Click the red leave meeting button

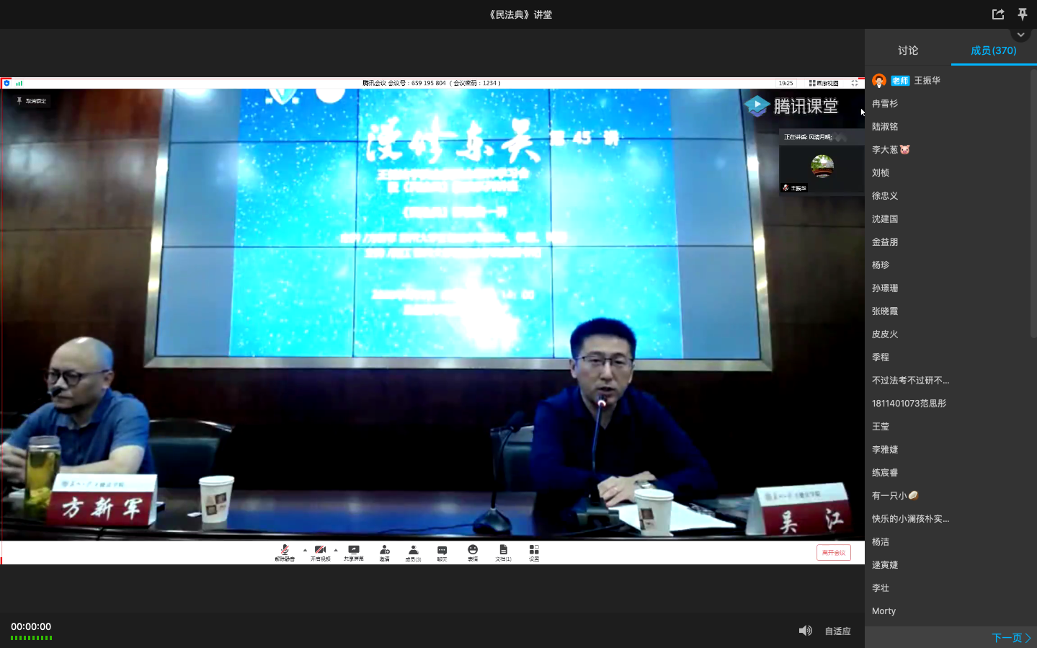[x=833, y=553]
